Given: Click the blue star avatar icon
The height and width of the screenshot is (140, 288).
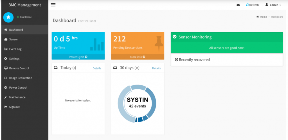Looking at the screenshot, I should click(x=8, y=17).
